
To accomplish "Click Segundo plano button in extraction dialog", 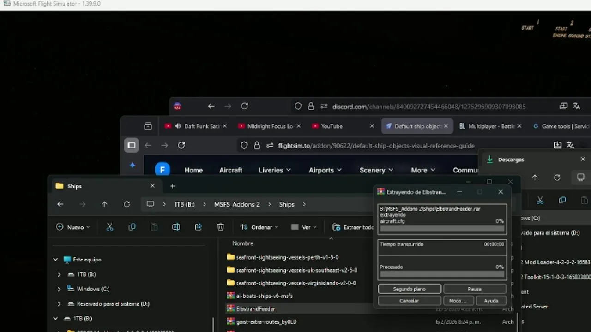I will click(409, 289).
